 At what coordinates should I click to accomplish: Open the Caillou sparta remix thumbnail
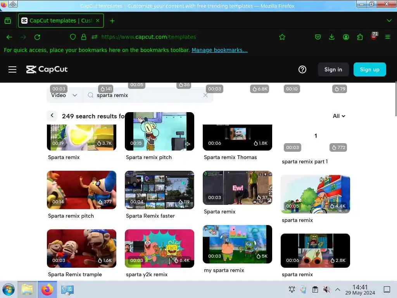[315, 194]
